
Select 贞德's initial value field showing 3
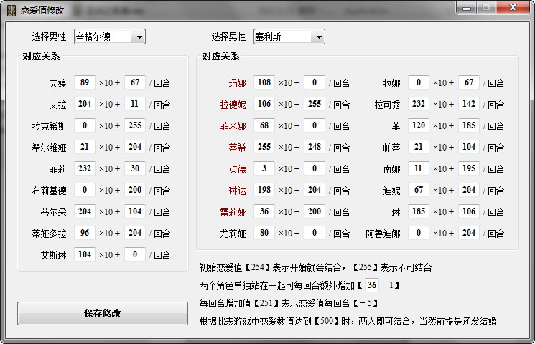pos(264,169)
